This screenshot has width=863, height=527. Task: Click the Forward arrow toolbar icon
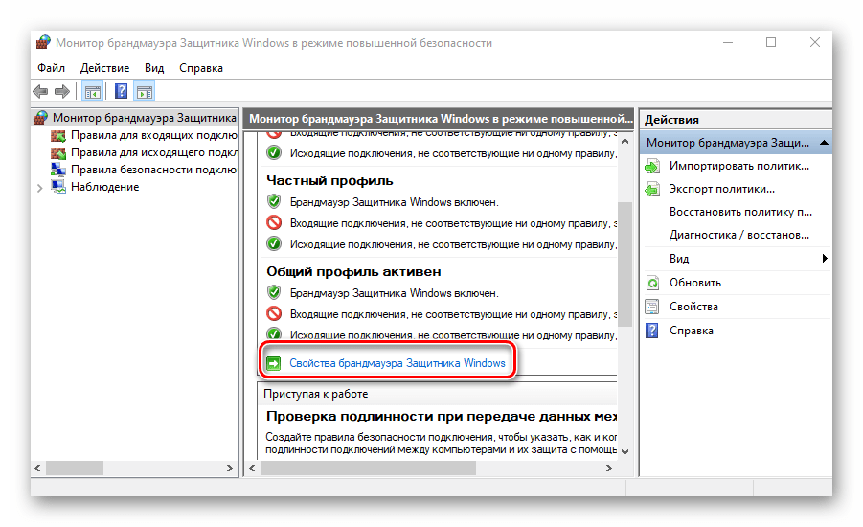pos(62,91)
